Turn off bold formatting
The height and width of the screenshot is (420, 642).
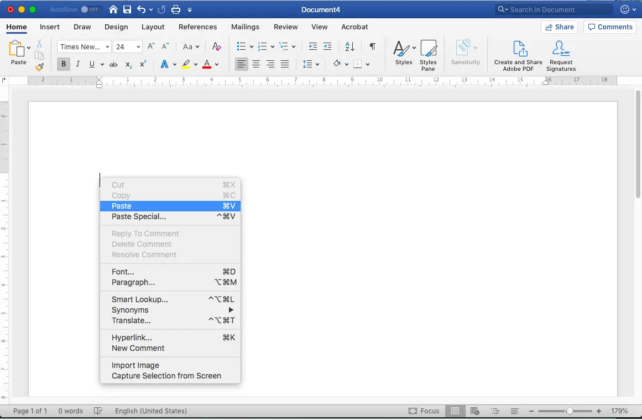point(63,64)
